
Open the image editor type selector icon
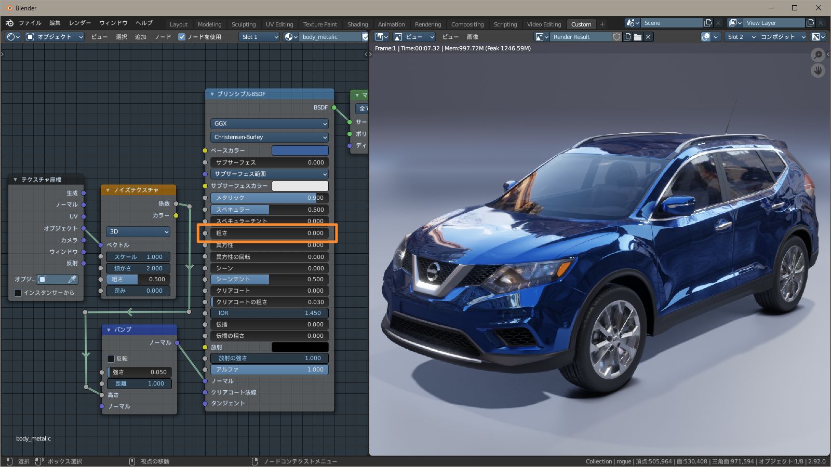click(x=382, y=37)
